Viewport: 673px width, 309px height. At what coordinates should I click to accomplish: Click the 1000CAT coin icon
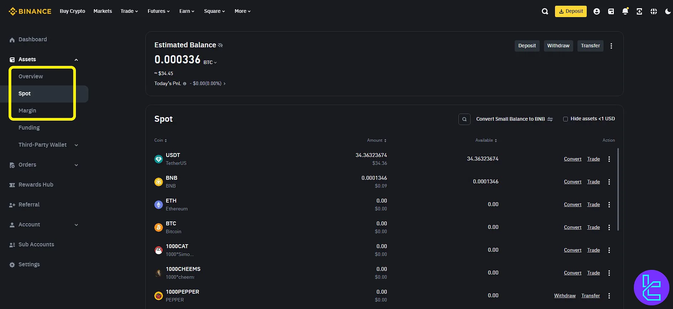point(159,250)
